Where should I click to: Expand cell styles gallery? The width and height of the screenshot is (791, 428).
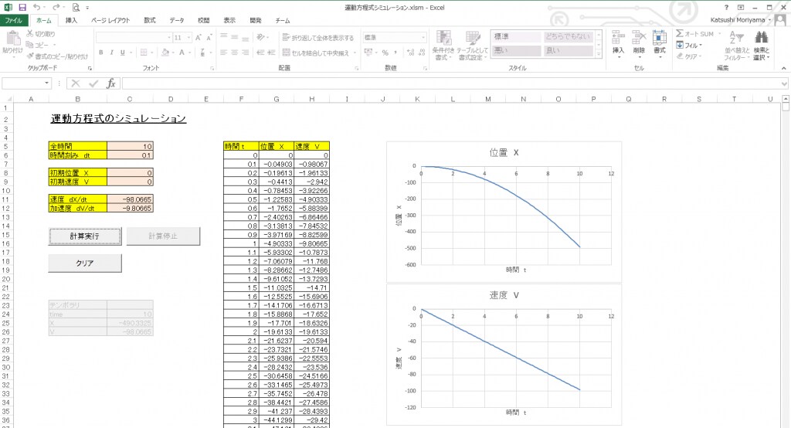point(599,53)
